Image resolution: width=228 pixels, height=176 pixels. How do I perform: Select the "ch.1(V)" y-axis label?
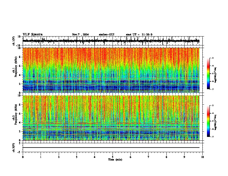point(14,41)
